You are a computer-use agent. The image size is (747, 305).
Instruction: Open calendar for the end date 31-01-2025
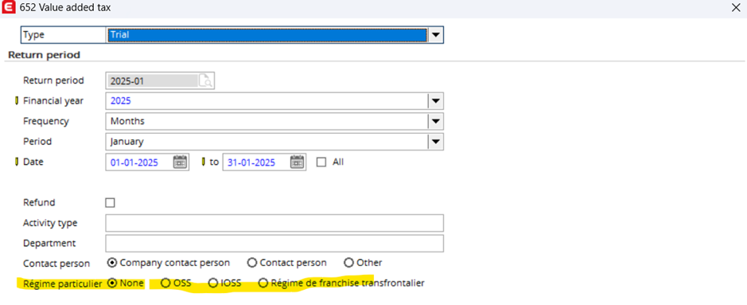[298, 162]
